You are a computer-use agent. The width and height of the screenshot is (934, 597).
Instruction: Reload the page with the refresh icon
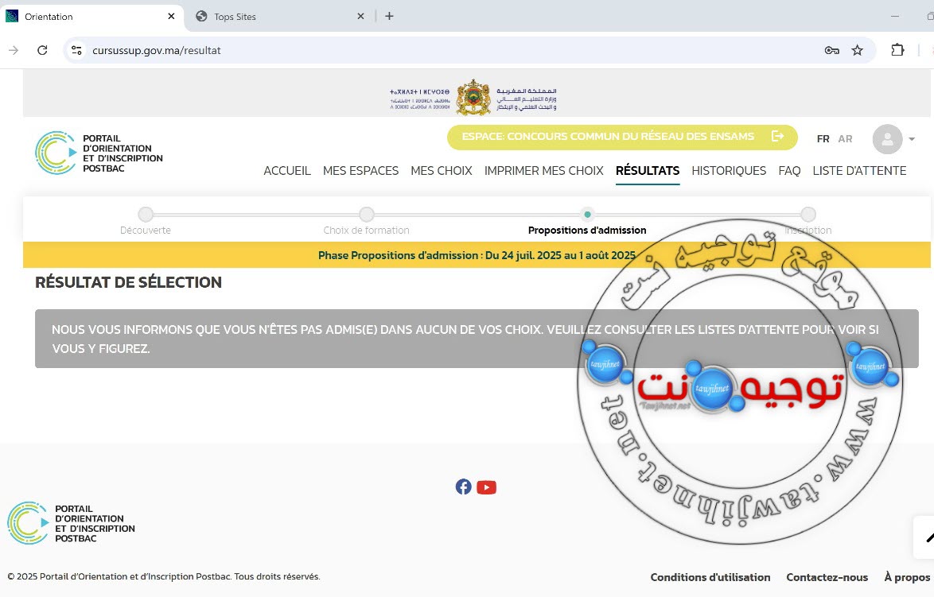point(42,51)
